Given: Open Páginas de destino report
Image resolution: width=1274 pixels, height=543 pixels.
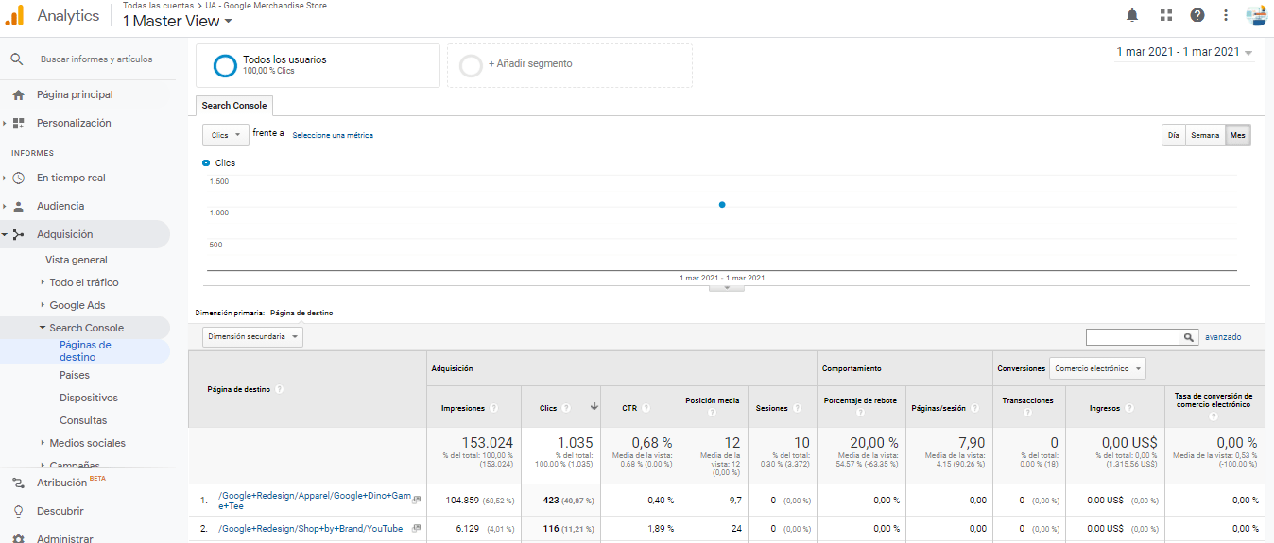Looking at the screenshot, I should (x=85, y=351).
